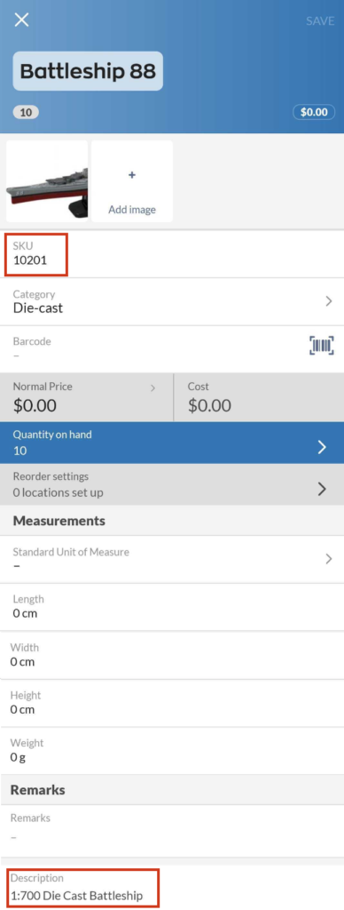
Task: Open Reorder settings arrow
Action: point(323,490)
